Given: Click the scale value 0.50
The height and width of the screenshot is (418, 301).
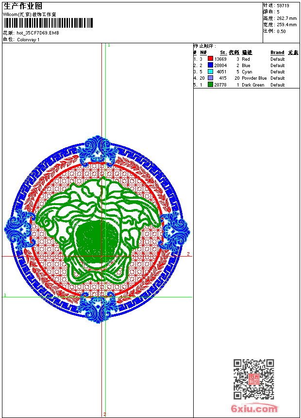Looking at the screenshot, I should click(281, 31).
